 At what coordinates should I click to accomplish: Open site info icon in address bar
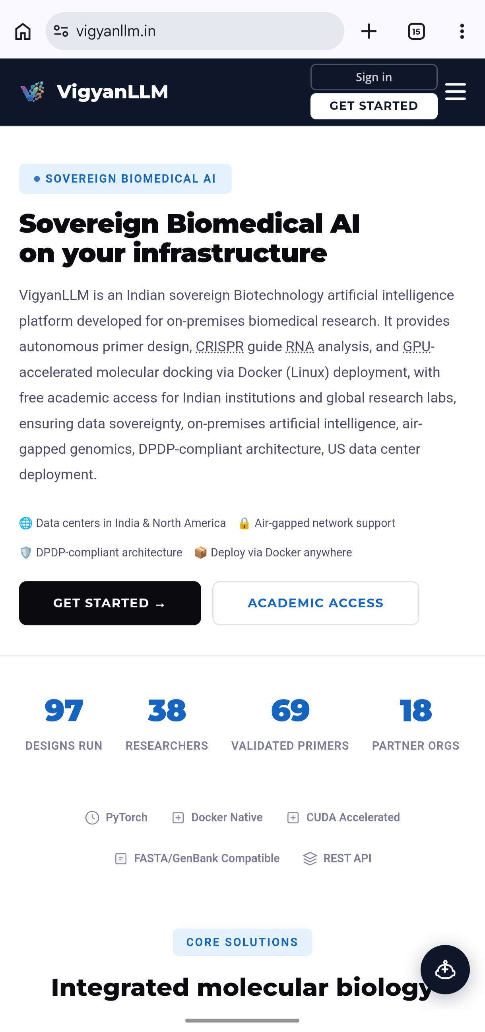(61, 31)
